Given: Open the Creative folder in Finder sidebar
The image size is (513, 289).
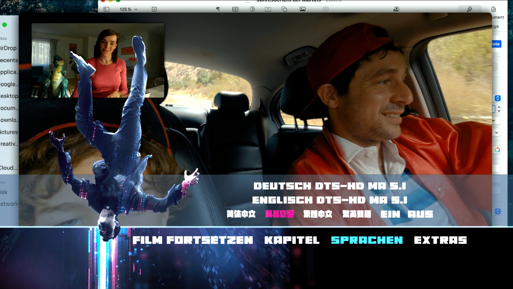Looking at the screenshot, I should coord(9,144).
